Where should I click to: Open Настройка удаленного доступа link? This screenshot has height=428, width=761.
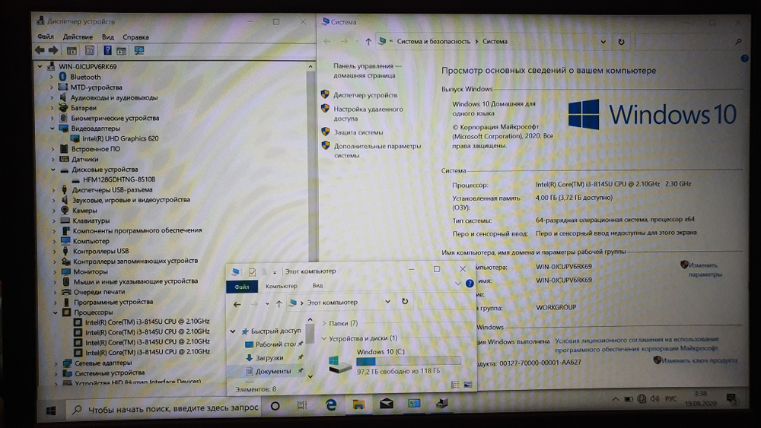point(368,114)
